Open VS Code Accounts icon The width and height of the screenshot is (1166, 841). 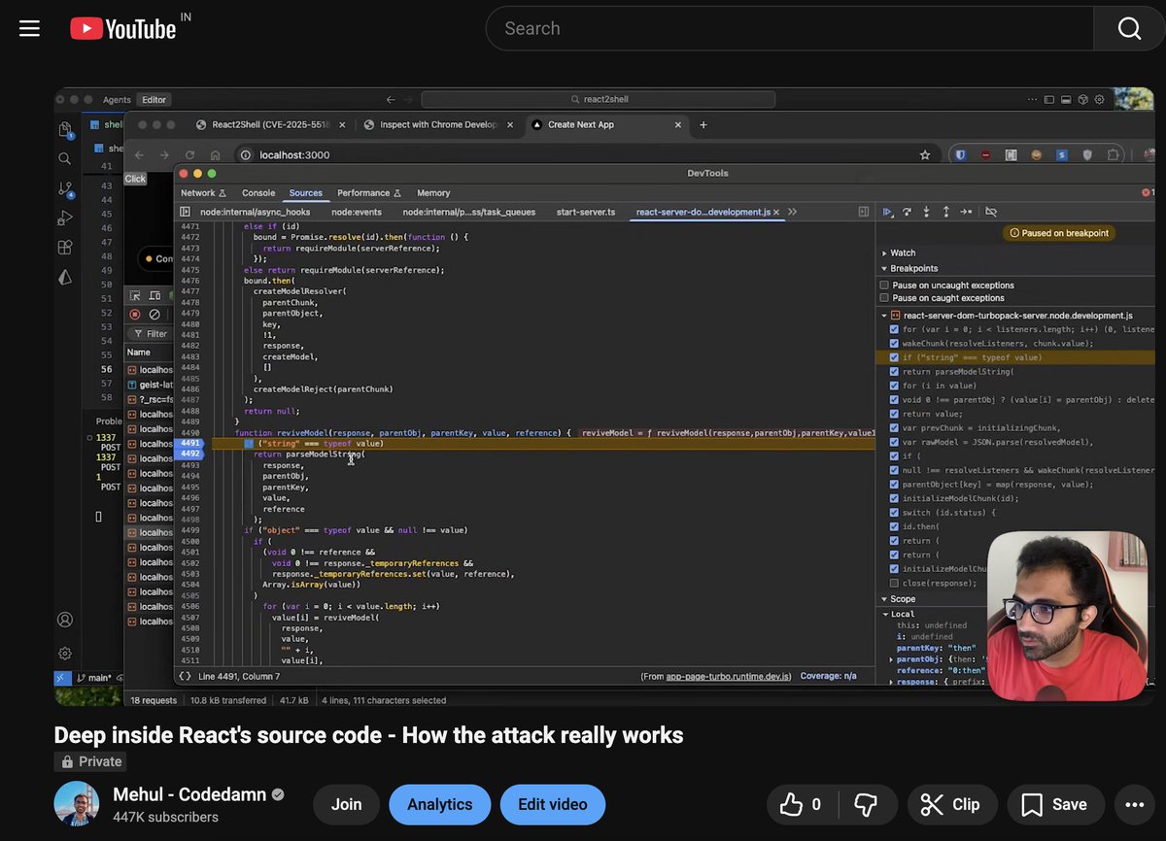click(65, 620)
